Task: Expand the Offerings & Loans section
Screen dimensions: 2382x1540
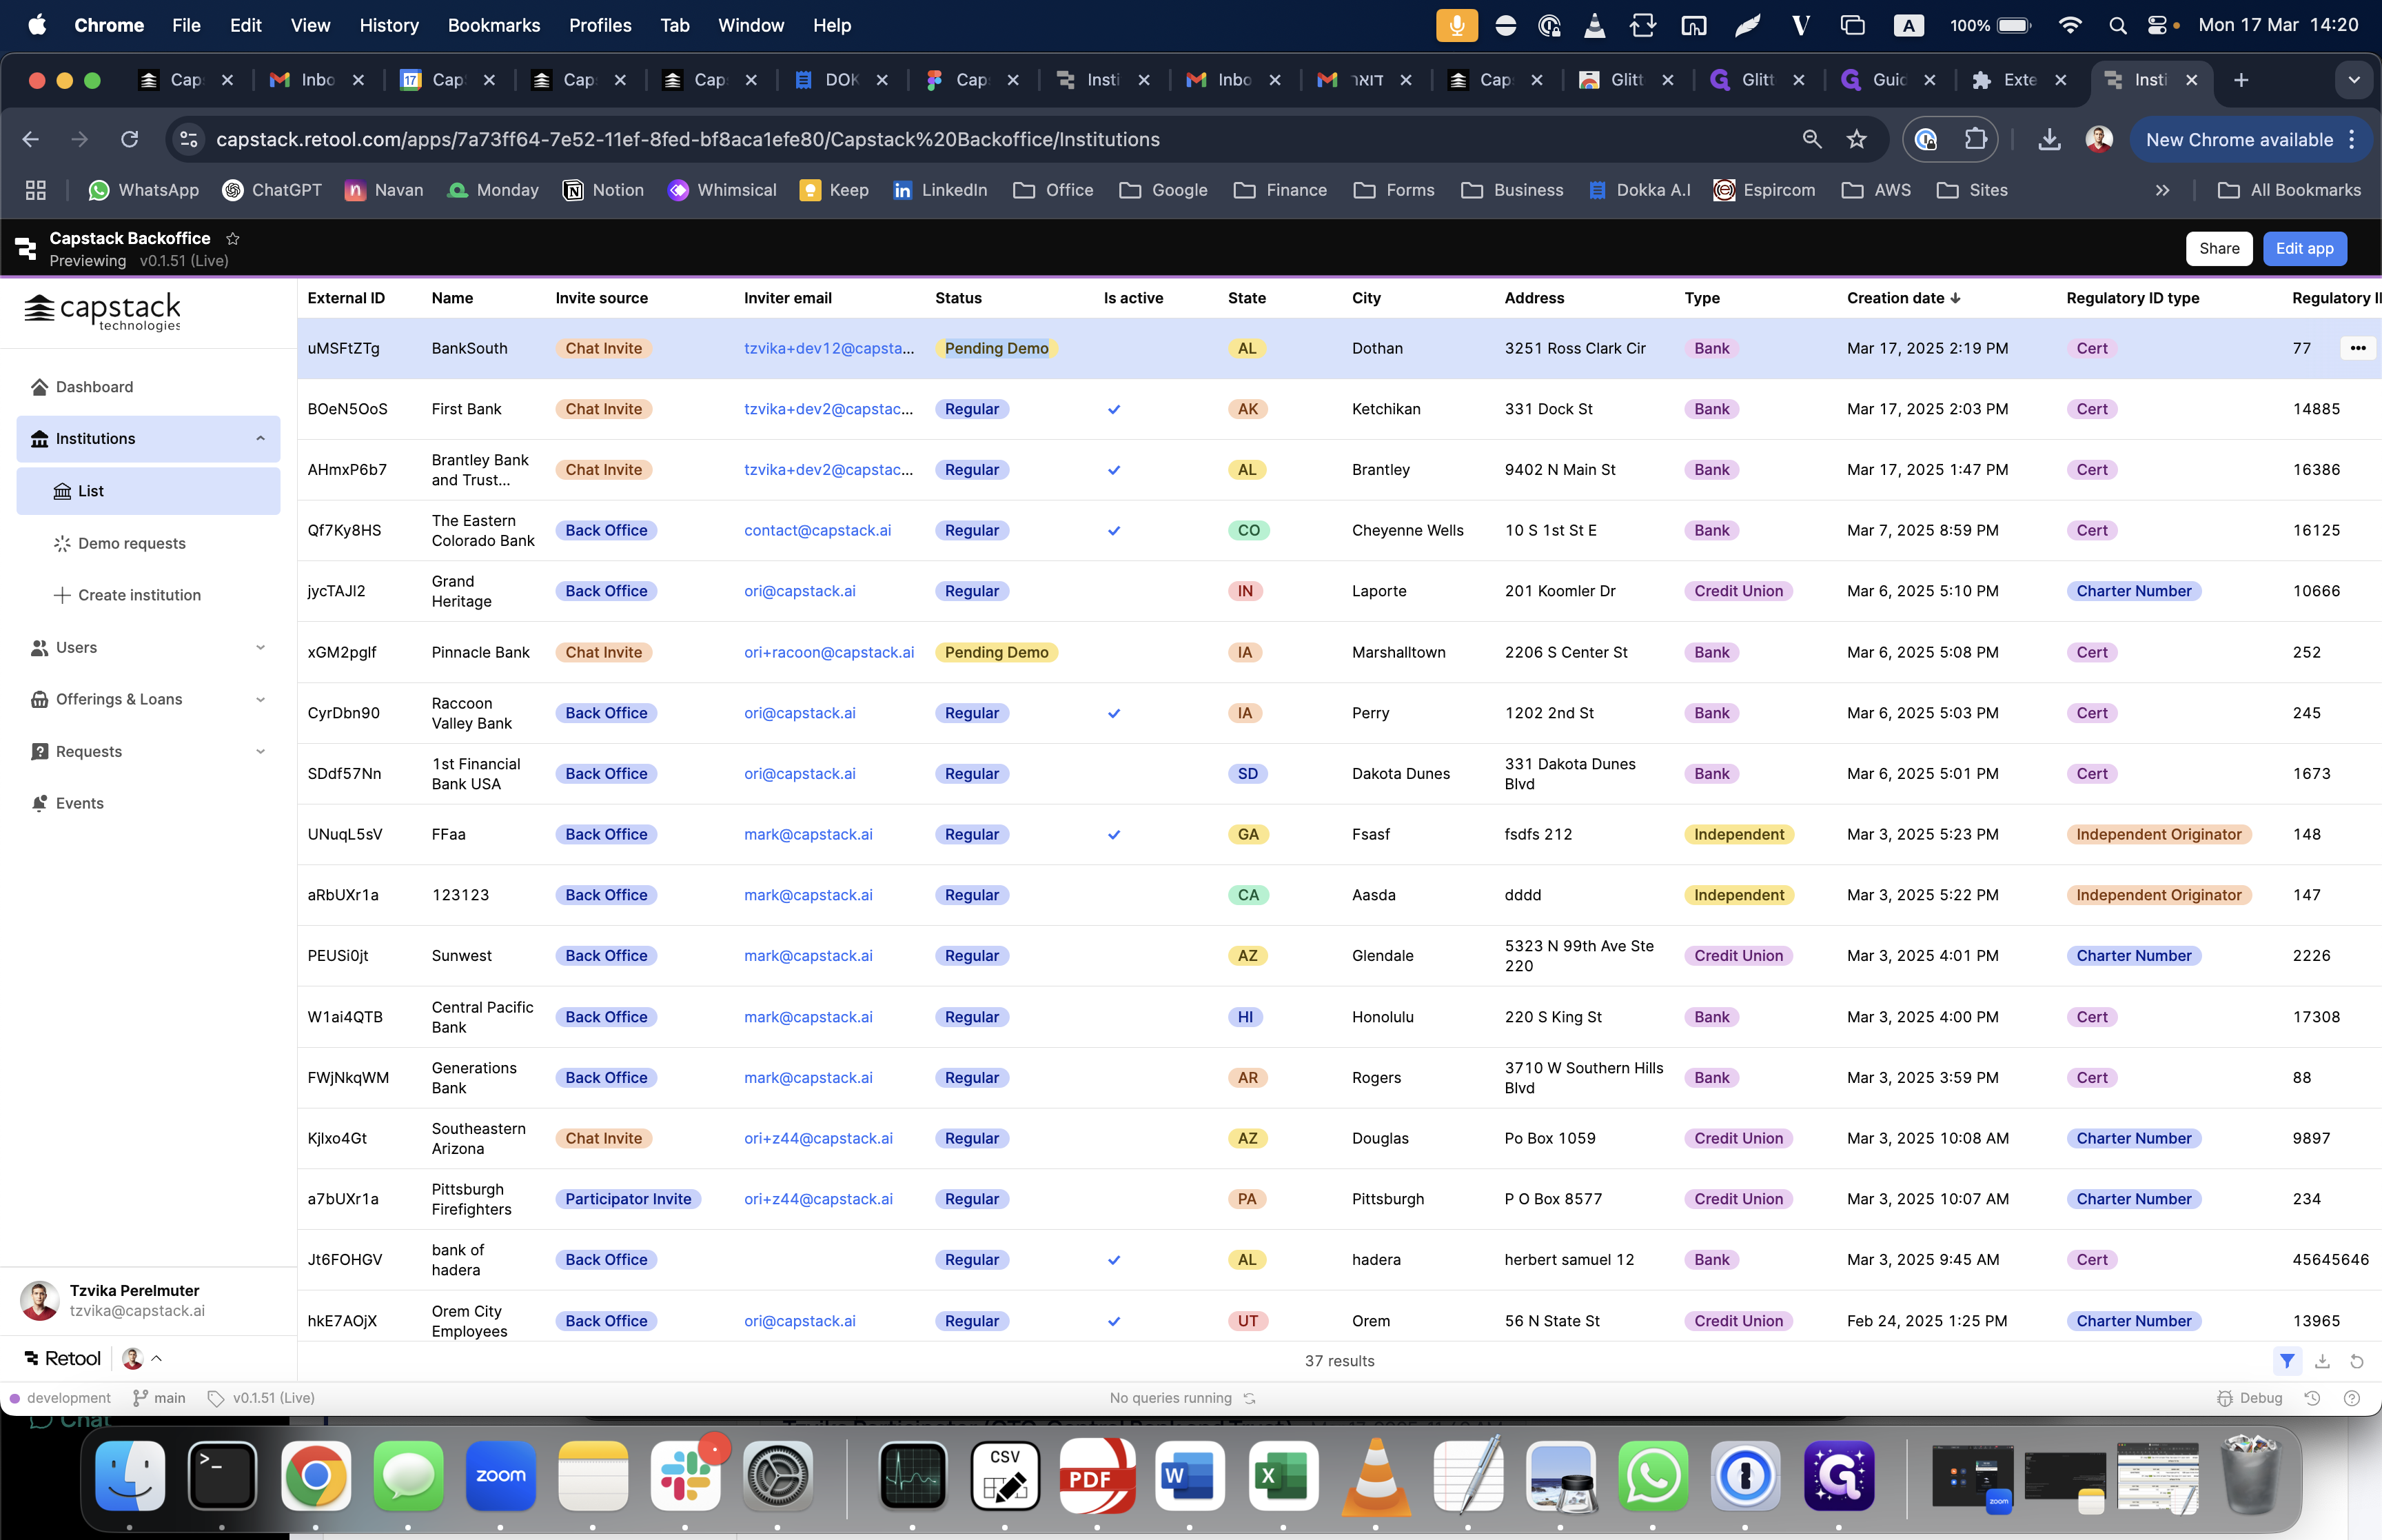Action: 260,699
